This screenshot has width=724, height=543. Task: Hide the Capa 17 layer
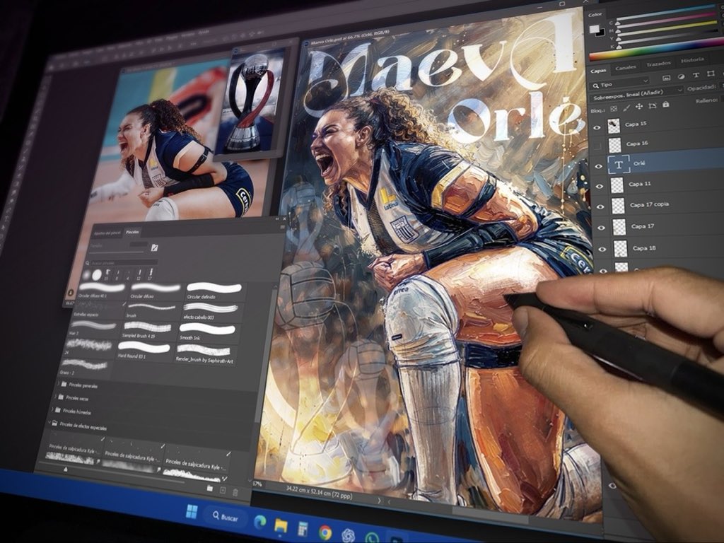601,228
